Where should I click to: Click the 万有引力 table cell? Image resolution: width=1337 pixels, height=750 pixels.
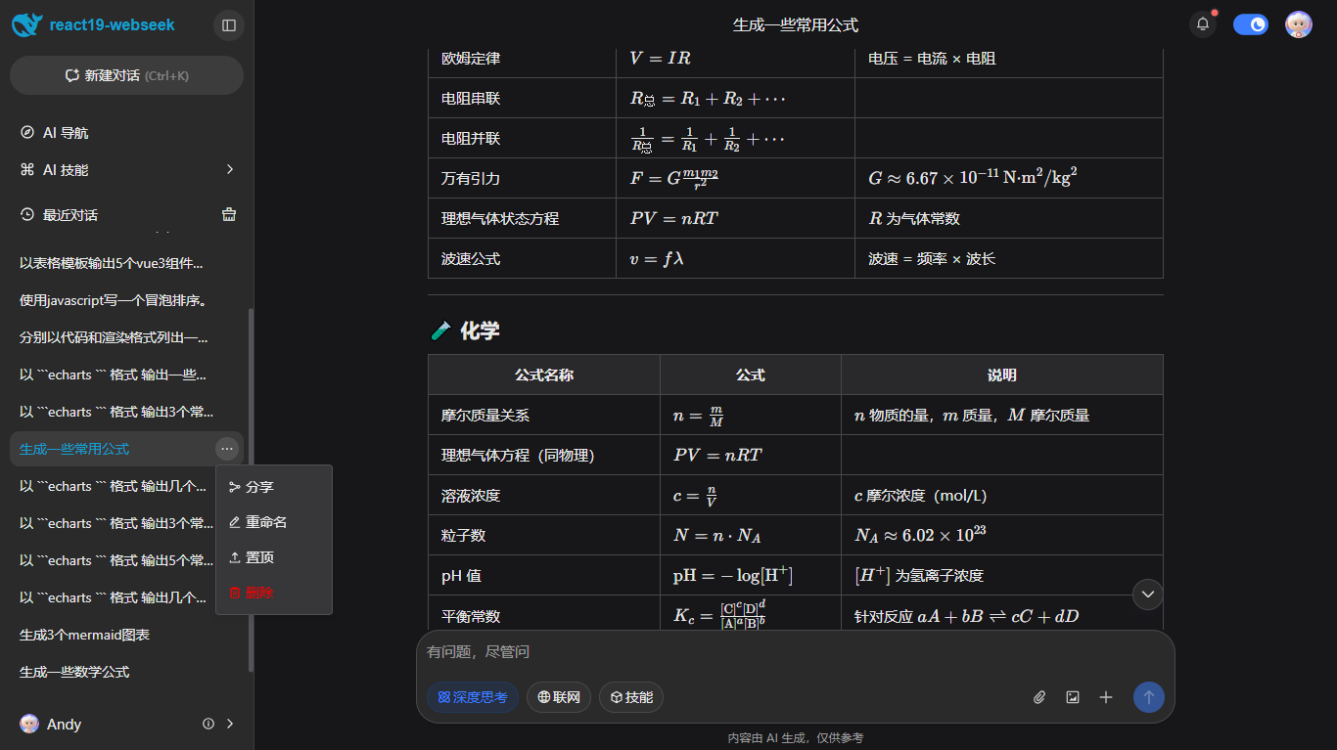click(522, 179)
